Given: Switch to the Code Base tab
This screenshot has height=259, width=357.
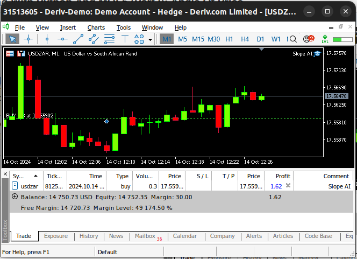Looking at the screenshot, I should click(x=318, y=236).
